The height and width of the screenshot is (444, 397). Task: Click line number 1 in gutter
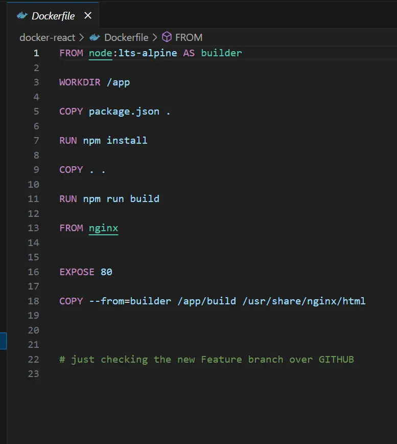(x=36, y=53)
